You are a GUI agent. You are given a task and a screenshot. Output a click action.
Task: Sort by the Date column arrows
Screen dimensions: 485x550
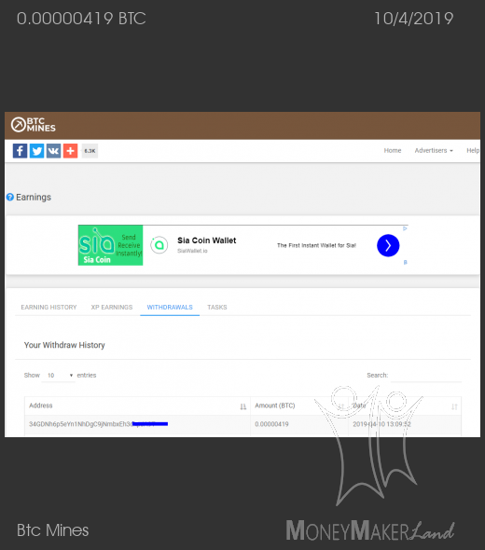click(454, 406)
